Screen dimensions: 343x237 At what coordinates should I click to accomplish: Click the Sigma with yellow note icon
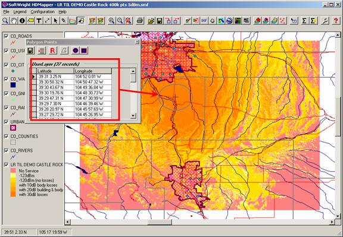(313, 21)
